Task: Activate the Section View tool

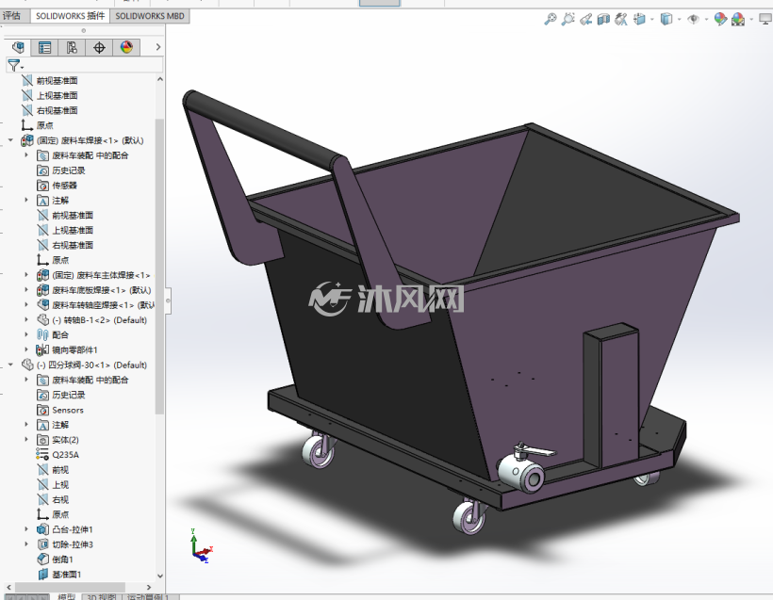Action: click(603, 19)
